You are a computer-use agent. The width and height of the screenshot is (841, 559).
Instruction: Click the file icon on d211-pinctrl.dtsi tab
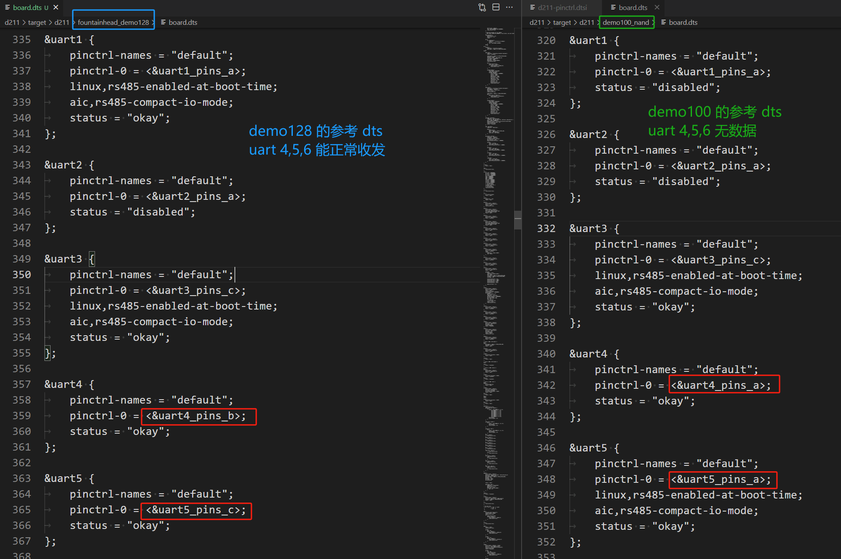[532, 7]
